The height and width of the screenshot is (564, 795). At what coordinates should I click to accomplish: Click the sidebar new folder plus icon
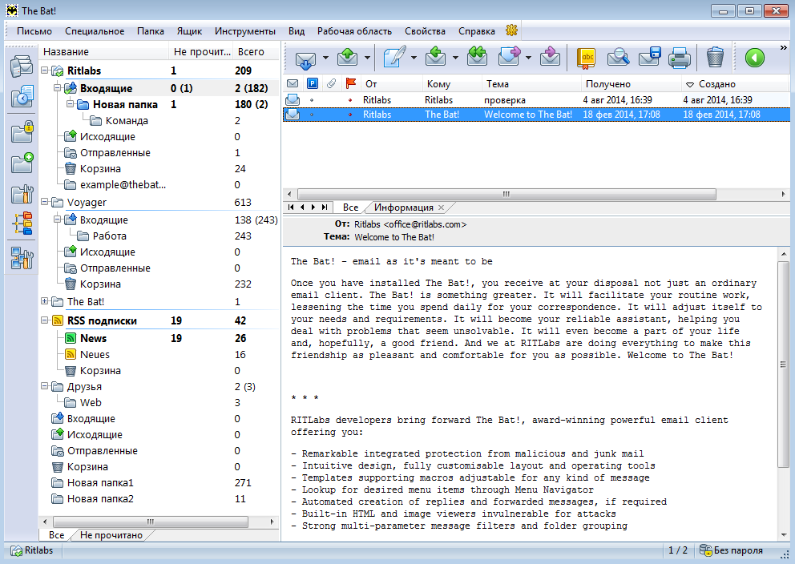click(22, 163)
